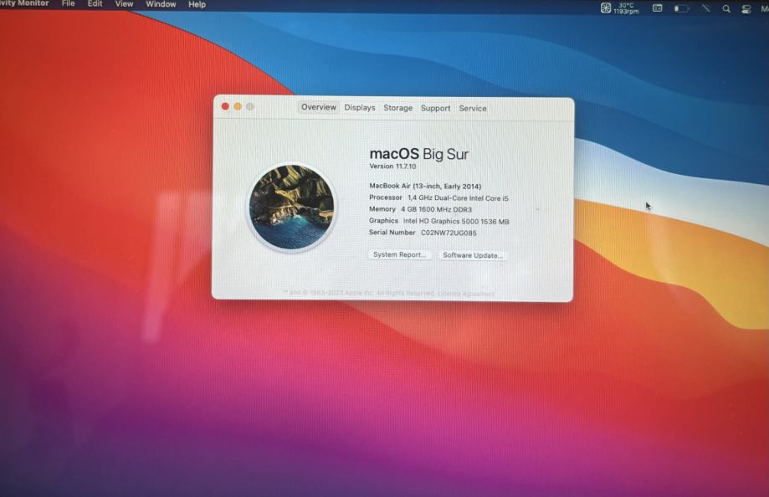The width and height of the screenshot is (769, 497).
Task: Switch to the Displays tab
Action: point(360,107)
